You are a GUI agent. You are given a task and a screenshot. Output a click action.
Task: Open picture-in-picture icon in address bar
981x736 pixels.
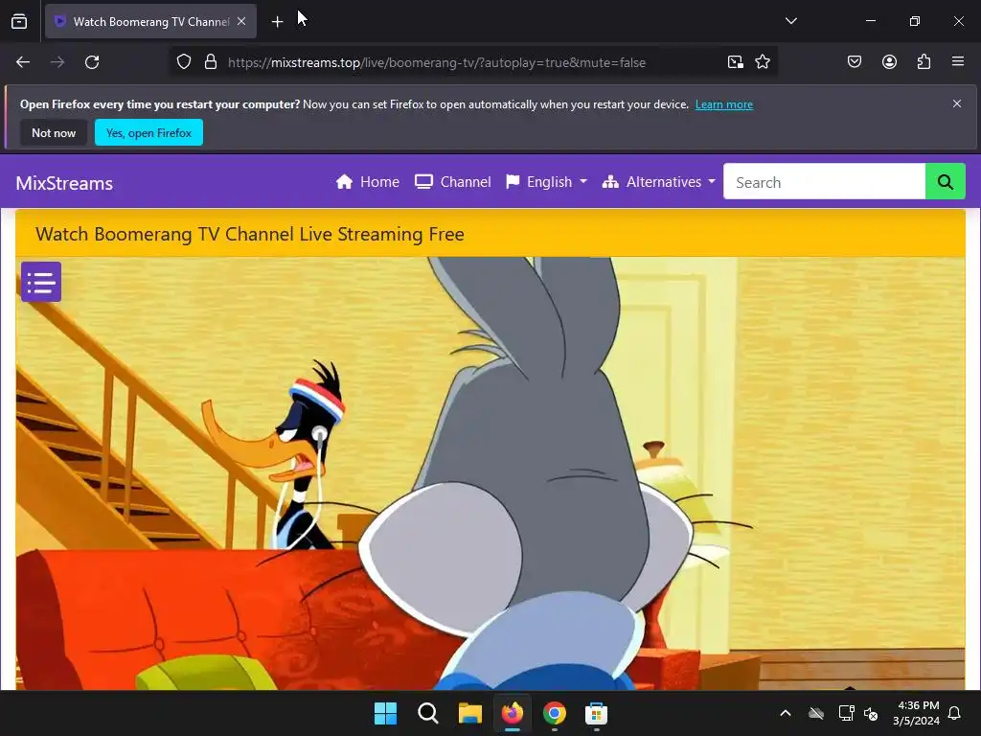click(x=735, y=62)
